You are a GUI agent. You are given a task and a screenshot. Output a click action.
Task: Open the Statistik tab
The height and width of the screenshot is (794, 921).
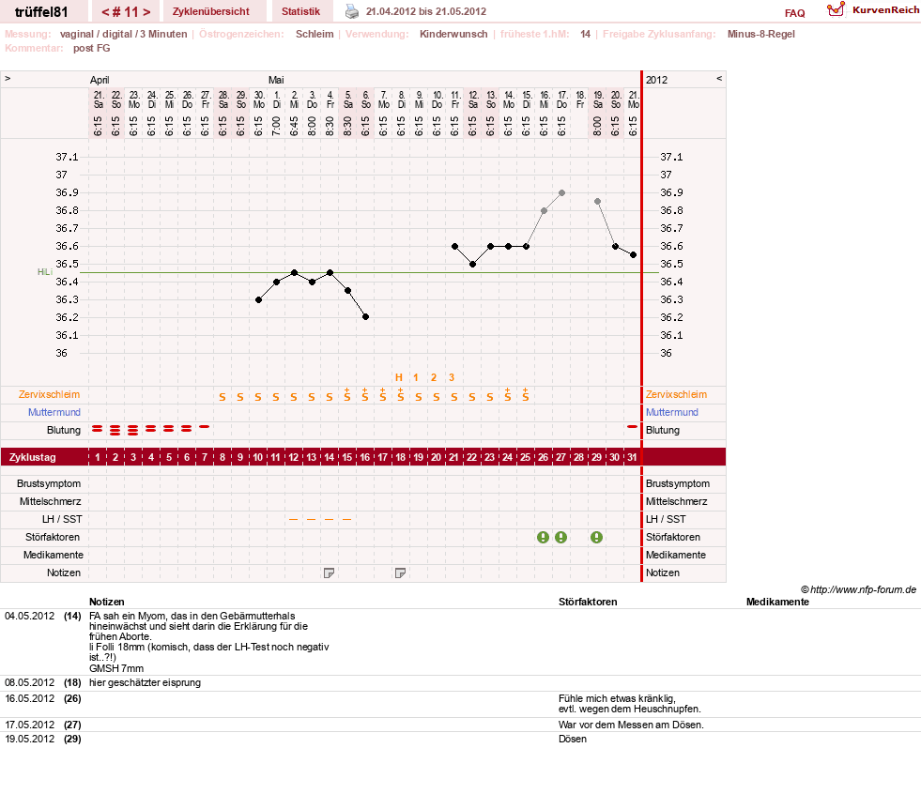pyautogui.click(x=300, y=11)
